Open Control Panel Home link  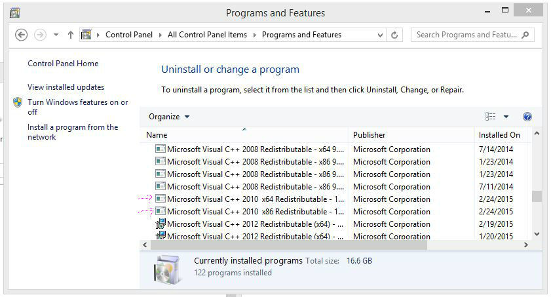click(63, 64)
